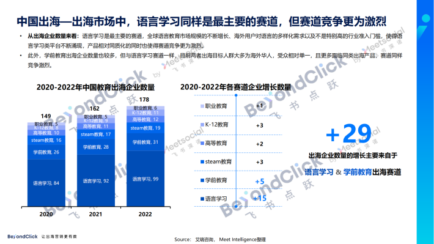Click the 学前教育 legend color square
The image size is (434, 244).
[x=202, y=180]
